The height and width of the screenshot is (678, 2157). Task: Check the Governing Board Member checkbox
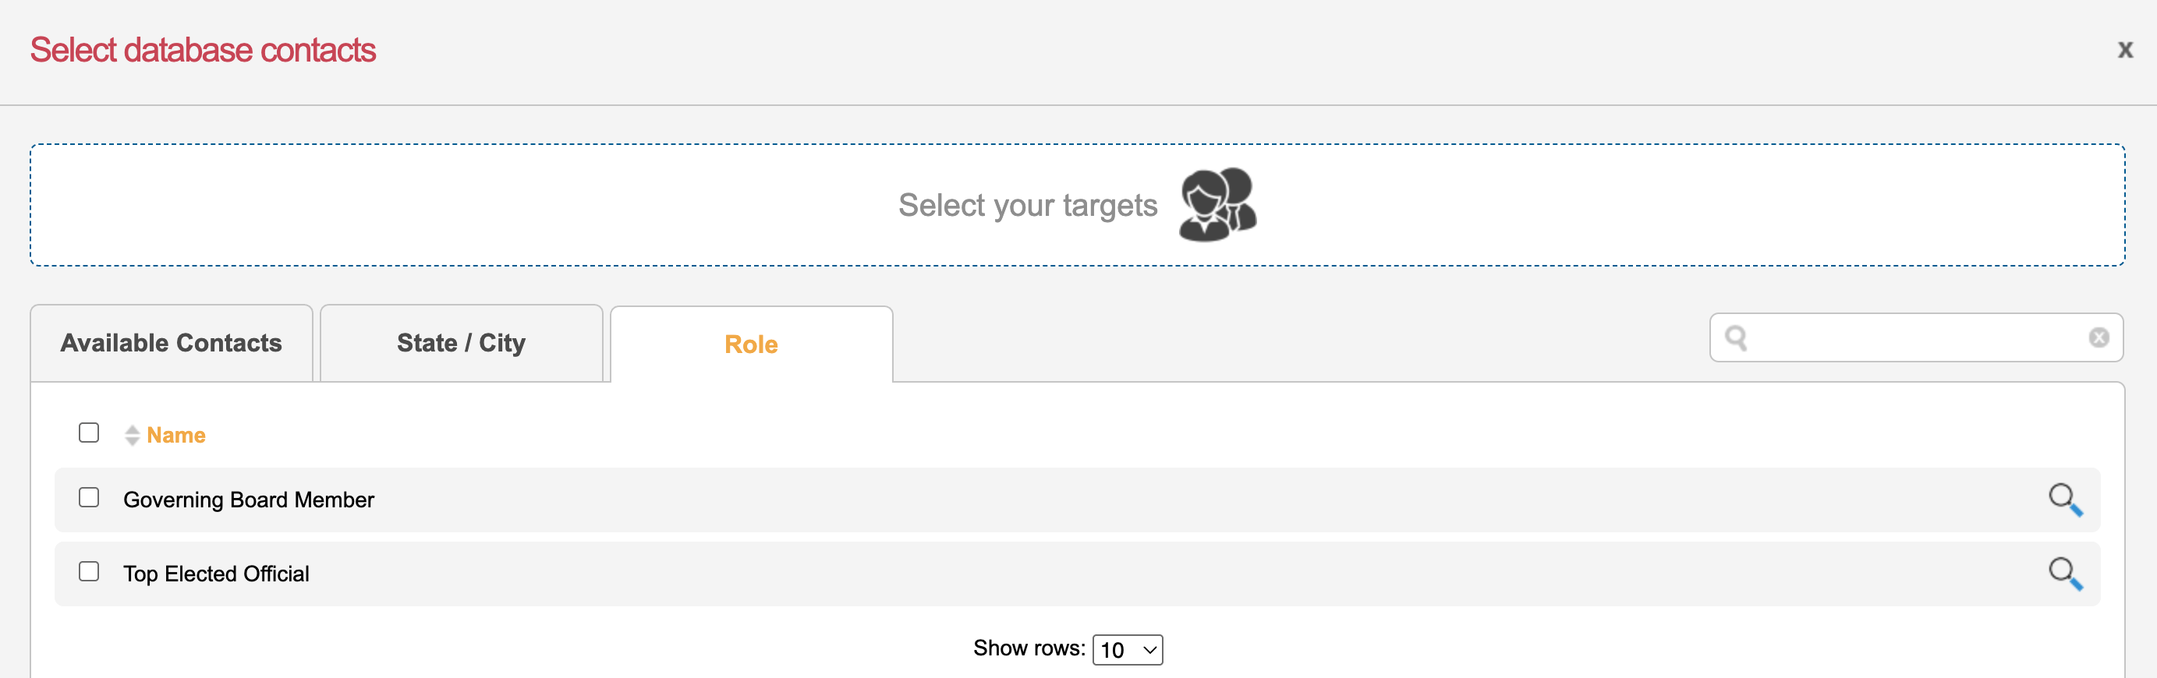pyautogui.click(x=89, y=498)
